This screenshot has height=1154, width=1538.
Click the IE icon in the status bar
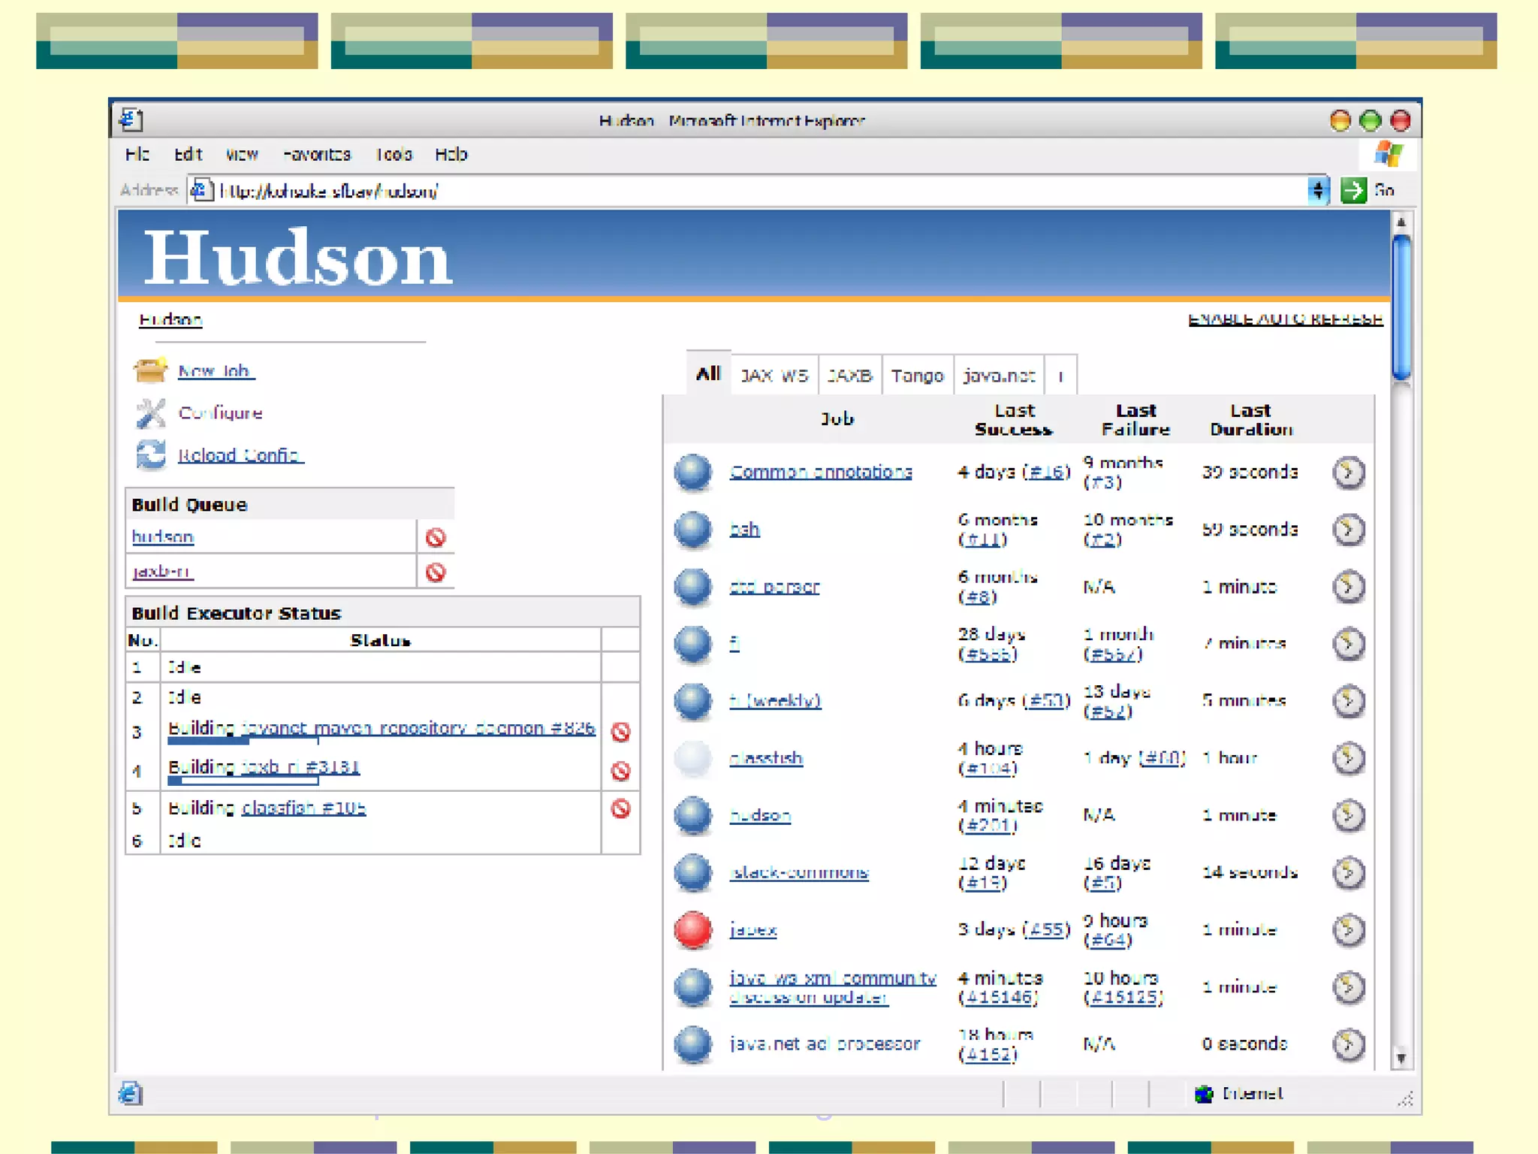pos(131,1093)
